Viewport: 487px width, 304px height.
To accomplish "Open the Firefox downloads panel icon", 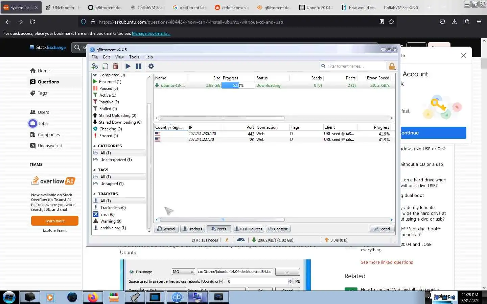I will [x=454, y=22].
